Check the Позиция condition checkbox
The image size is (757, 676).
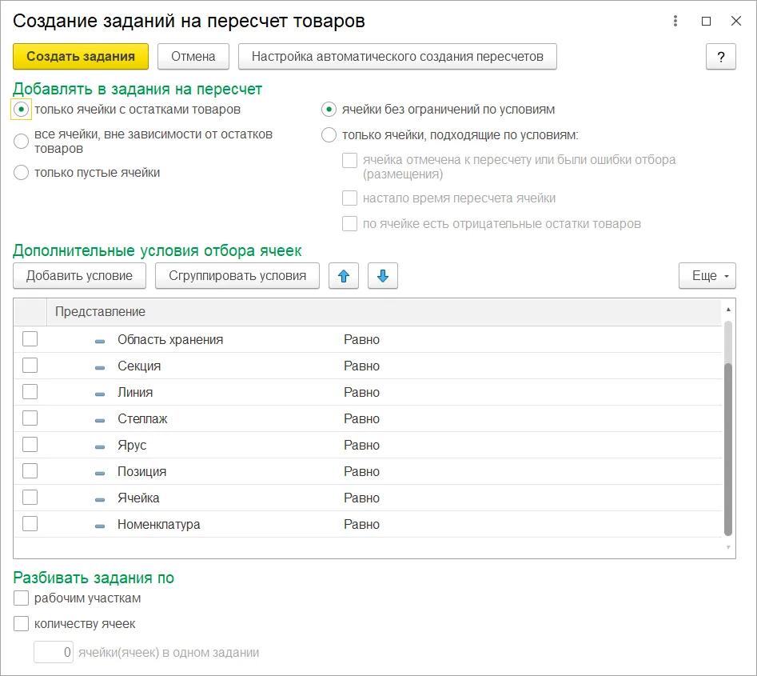click(30, 471)
